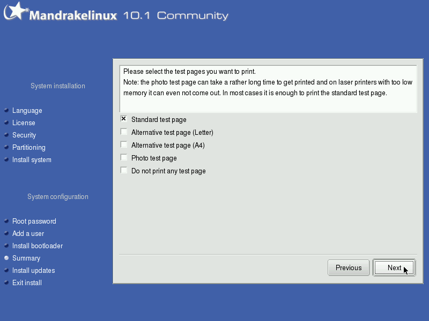Select the Add a user step label

(x=28, y=233)
